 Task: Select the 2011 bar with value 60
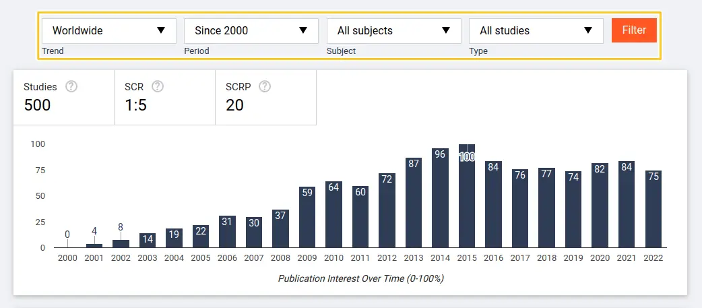tap(360, 217)
